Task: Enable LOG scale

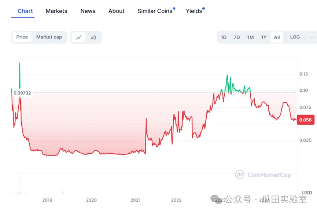Action: click(295, 37)
